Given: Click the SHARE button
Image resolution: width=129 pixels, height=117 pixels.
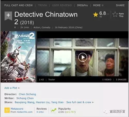Looking at the screenshot, I should pos(120,5).
